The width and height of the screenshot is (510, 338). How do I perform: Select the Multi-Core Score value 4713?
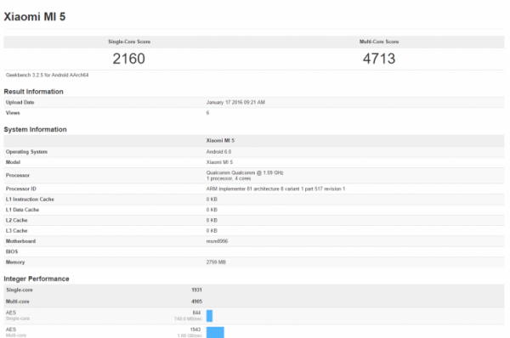click(379, 59)
